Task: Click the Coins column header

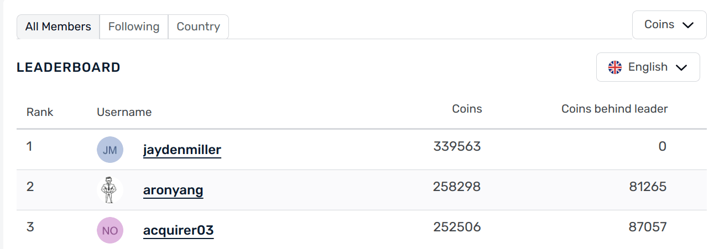Action: [x=467, y=109]
